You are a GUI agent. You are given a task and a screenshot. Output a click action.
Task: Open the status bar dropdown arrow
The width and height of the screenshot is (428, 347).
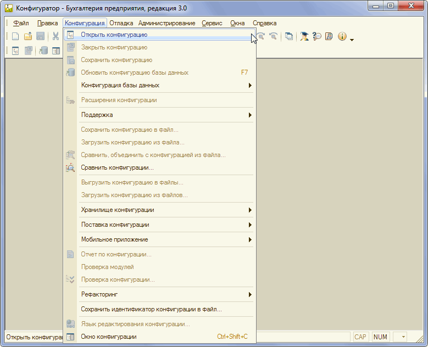click(x=403, y=337)
